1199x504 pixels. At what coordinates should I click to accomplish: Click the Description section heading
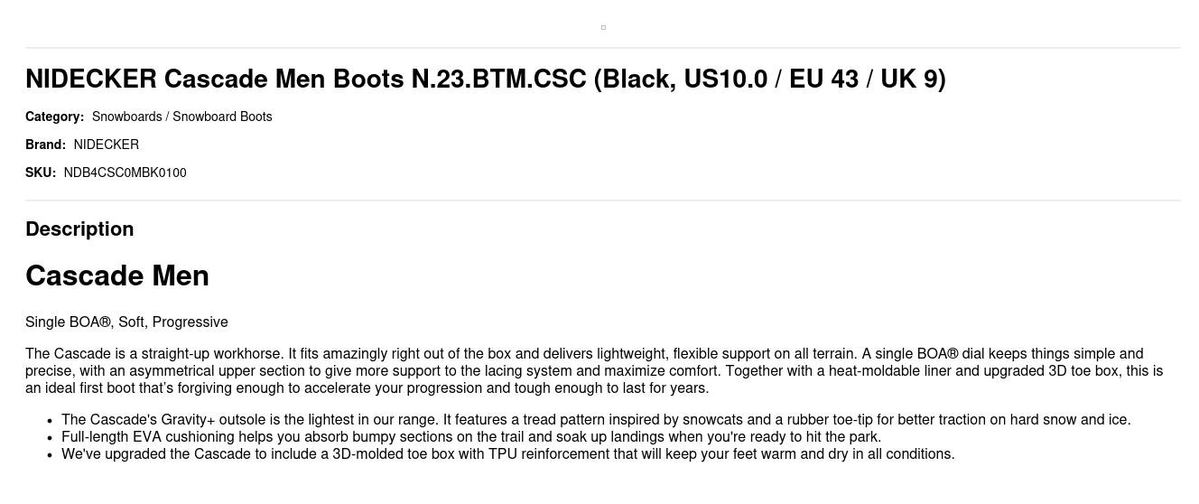click(x=79, y=229)
